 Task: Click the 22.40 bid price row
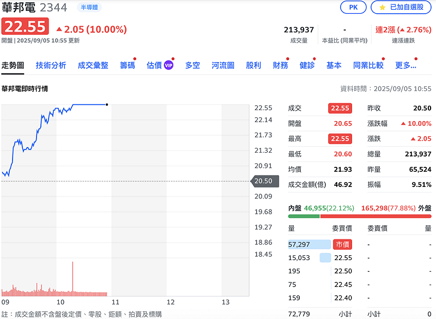[343, 298]
